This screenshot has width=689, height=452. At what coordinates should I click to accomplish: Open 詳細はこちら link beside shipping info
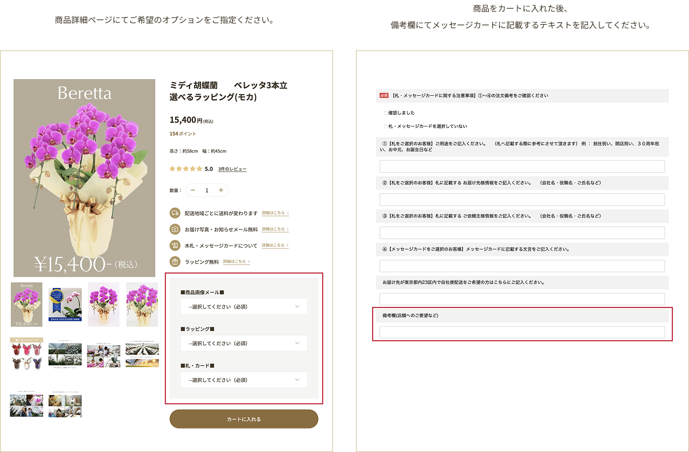click(275, 213)
